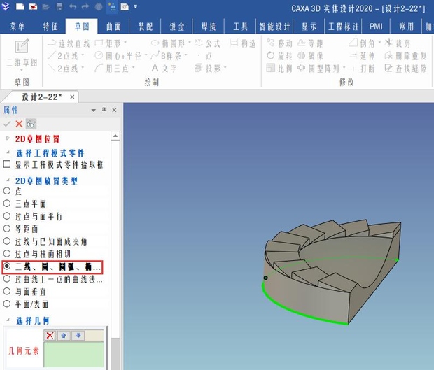
Task: Switch to the 焊接 ribbon tab
Action: [x=209, y=27]
